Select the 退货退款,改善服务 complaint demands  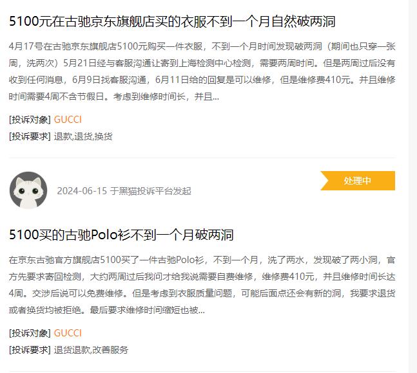91,350
